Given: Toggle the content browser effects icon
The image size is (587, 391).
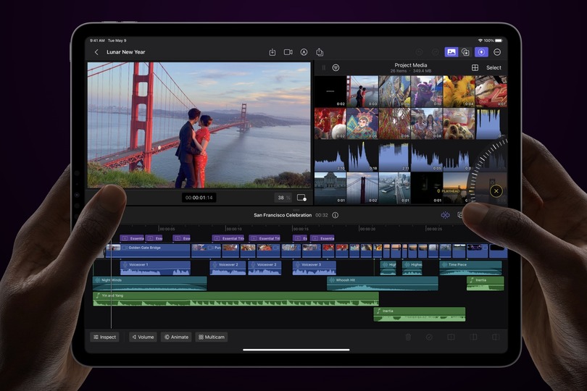Looking at the screenshot, I should 465,52.
